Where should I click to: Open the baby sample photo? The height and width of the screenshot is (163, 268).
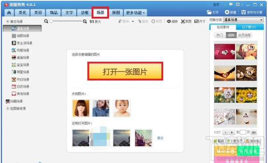tap(121, 108)
